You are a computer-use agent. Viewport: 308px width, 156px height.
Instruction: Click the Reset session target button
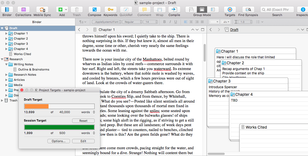click(83, 121)
